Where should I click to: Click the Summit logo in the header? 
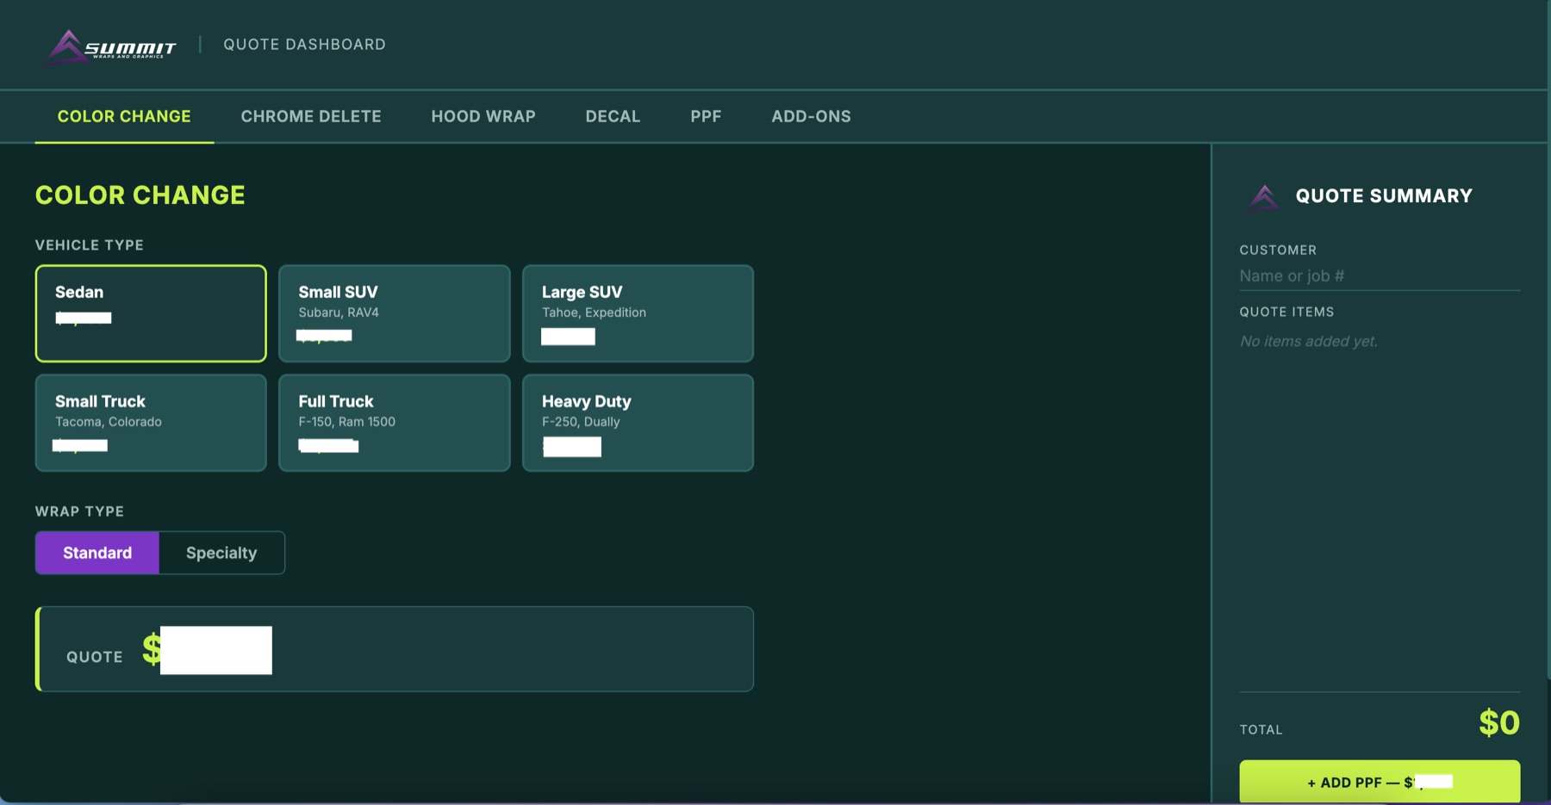pyautogui.click(x=111, y=46)
